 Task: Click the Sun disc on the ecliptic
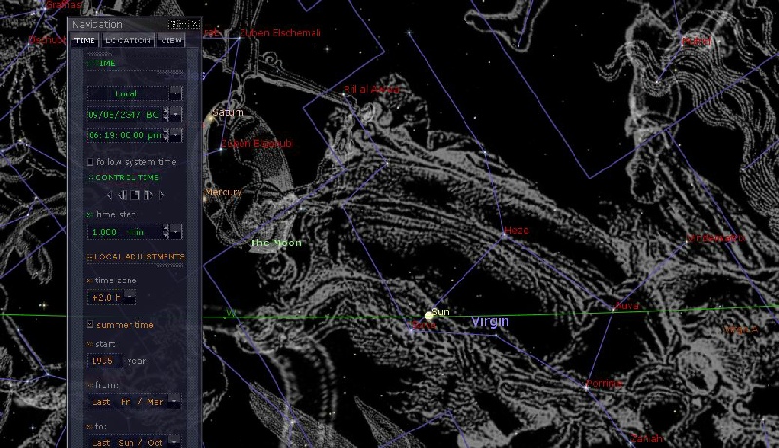point(428,316)
